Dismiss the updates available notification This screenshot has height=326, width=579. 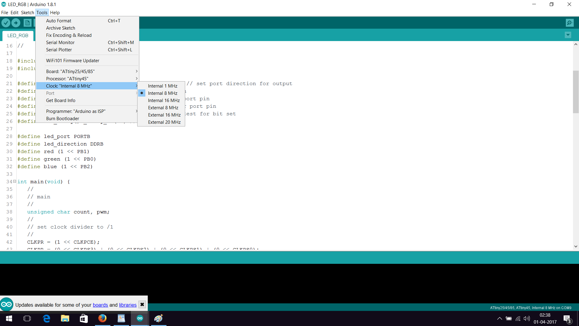142,305
